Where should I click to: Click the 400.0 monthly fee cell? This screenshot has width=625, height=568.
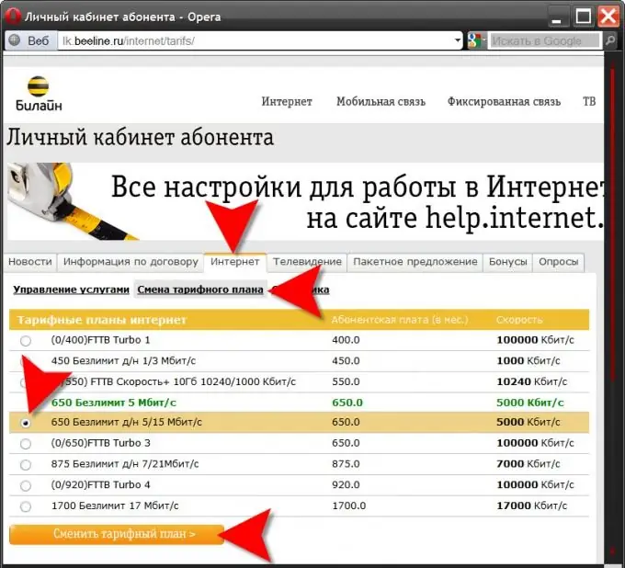[x=346, y=340]
